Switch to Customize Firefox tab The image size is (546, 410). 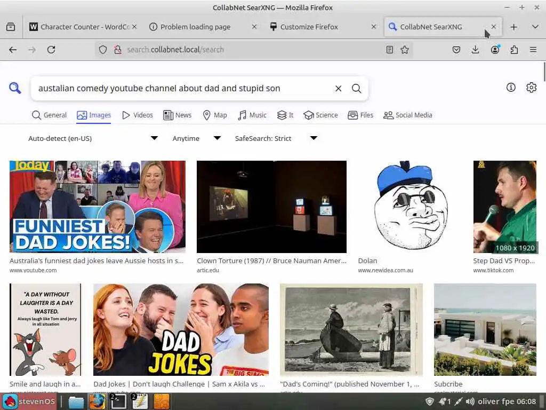[323, 27]
